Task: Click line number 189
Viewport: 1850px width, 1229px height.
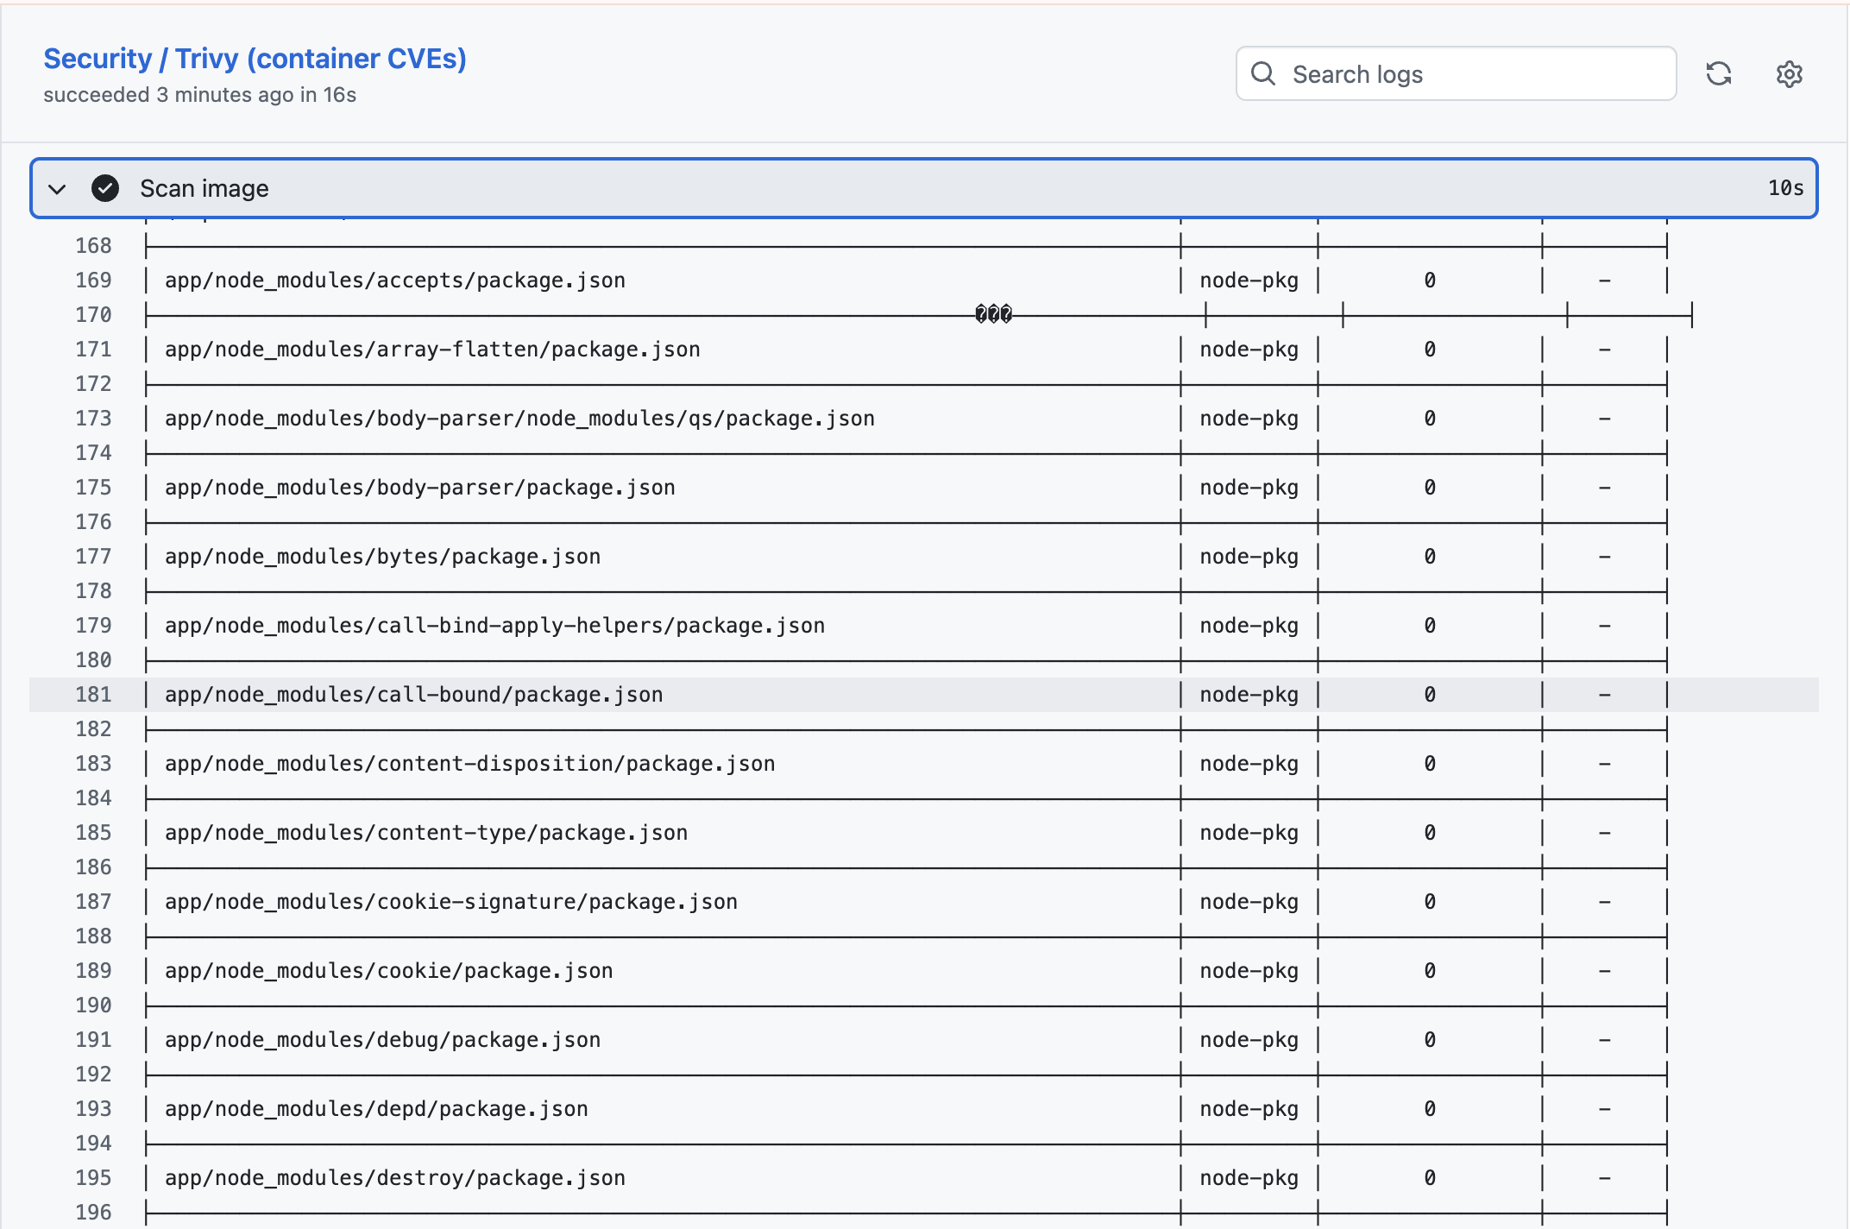Action: 93,971
